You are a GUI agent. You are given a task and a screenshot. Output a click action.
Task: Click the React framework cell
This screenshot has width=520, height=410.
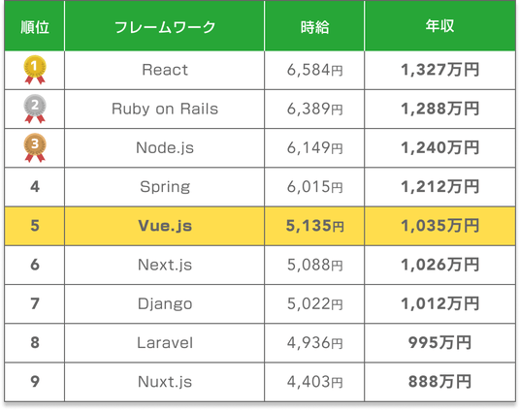[x=165, y=70]
